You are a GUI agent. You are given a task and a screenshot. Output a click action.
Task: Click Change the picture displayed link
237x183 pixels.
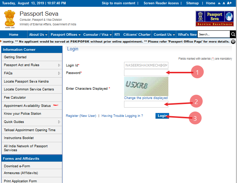(146, 98)
